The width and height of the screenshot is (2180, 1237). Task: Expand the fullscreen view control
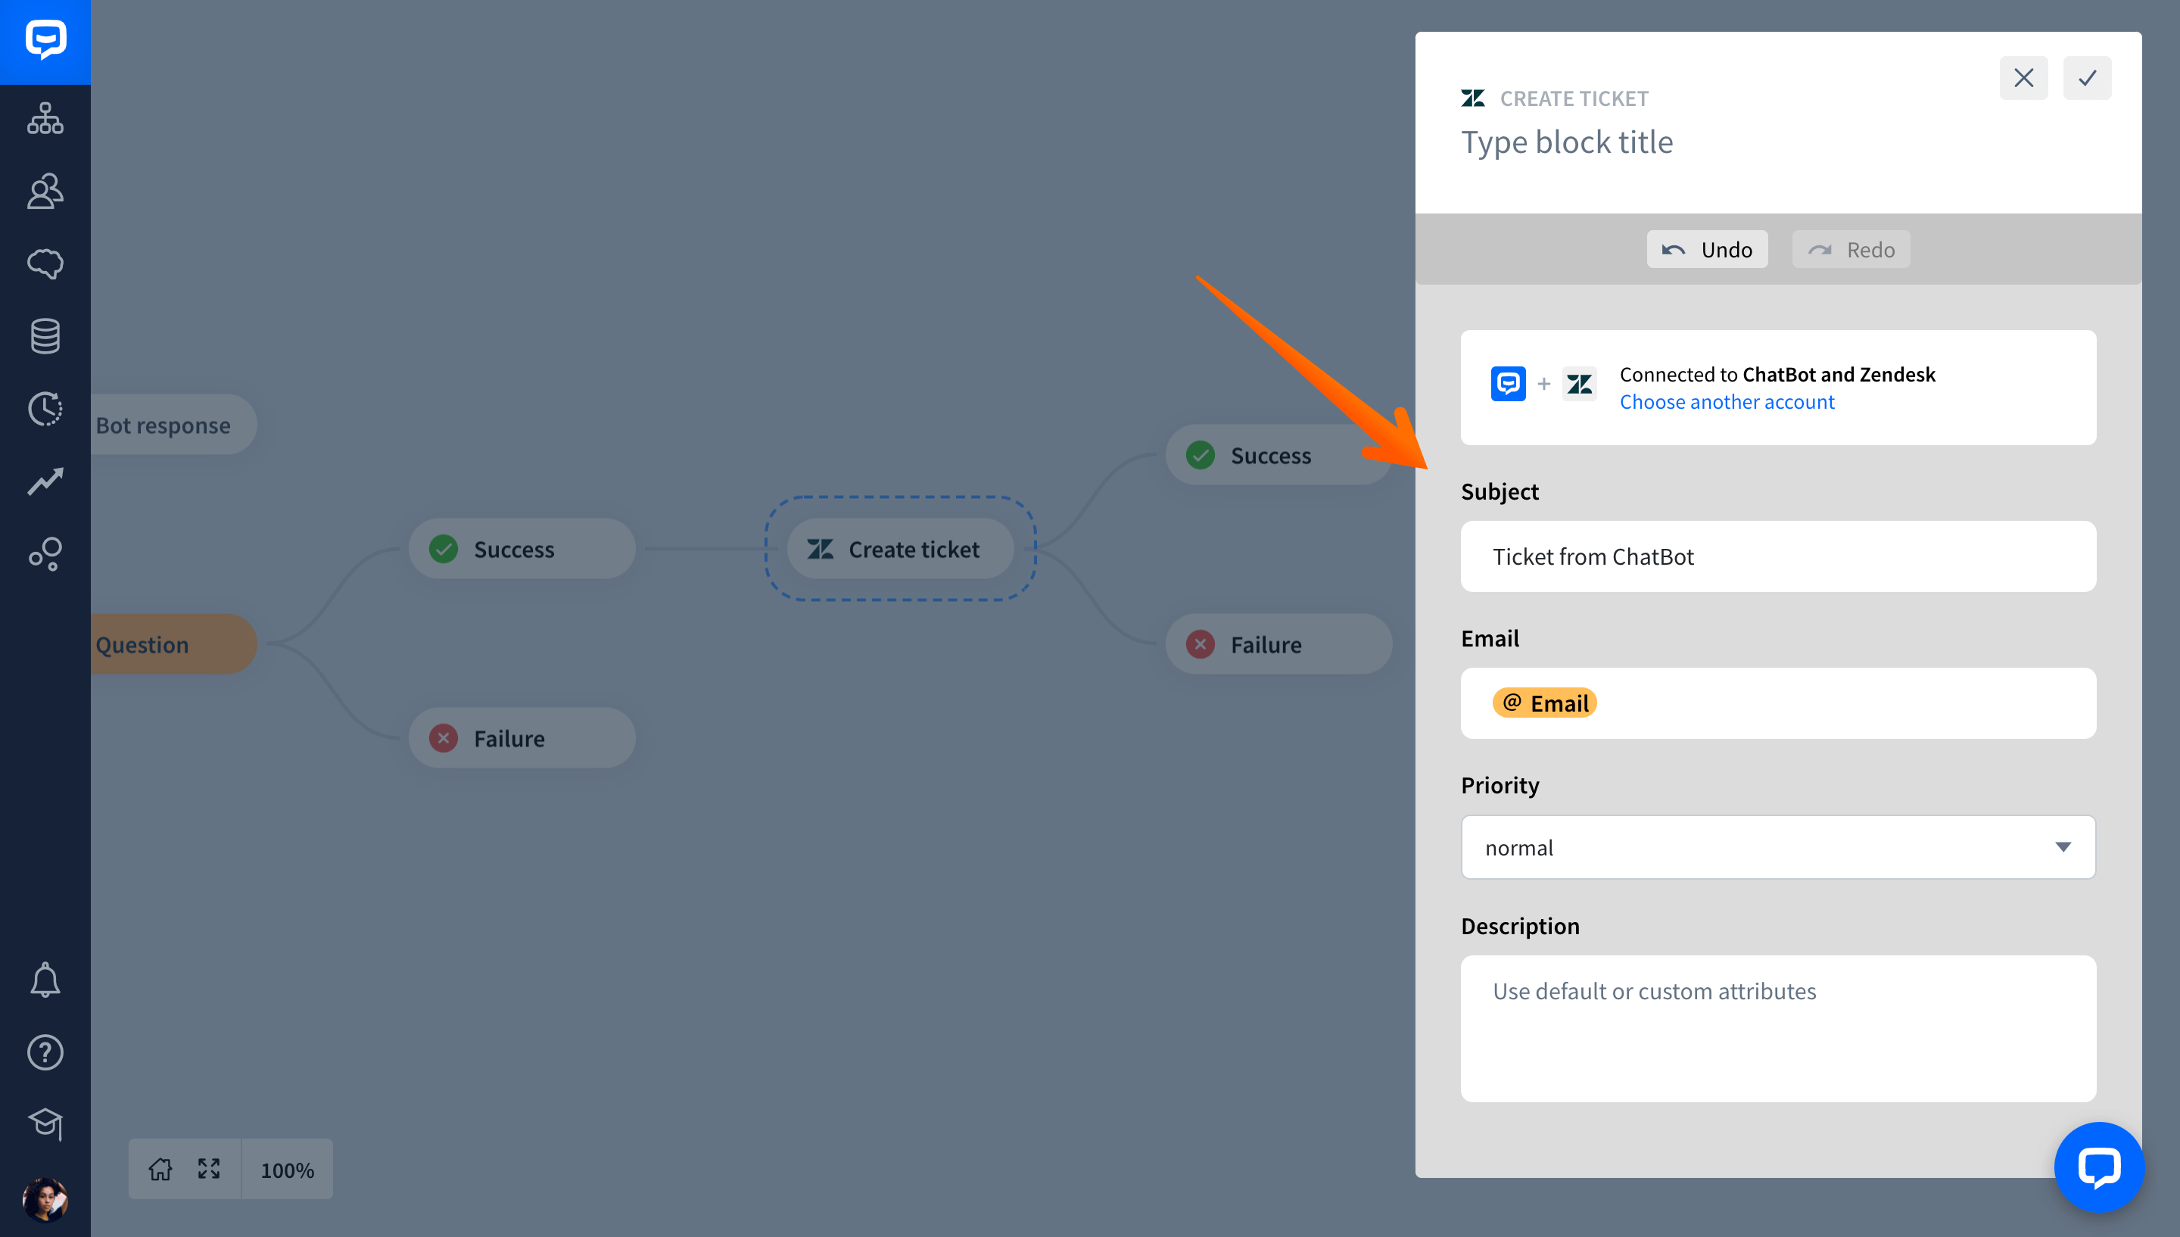pos(210,1168)
